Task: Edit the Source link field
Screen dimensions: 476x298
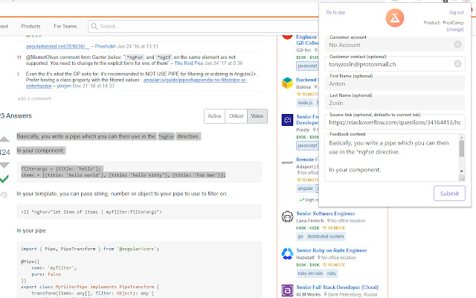Action: tap(395, 122)
